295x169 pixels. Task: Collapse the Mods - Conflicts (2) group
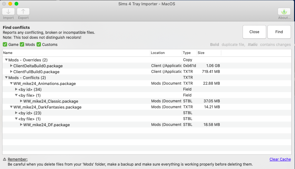click(6, 78)
